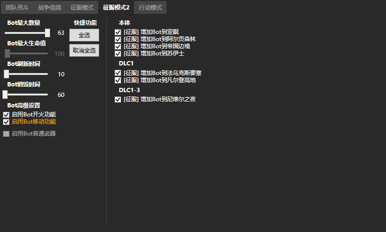The width and height of the screenshot is (386, 232).
Task: Switch to the 团队死斗 tab
Action: point(18,8)
